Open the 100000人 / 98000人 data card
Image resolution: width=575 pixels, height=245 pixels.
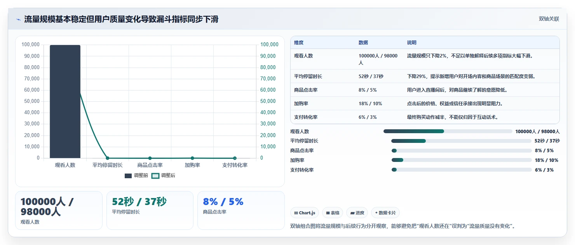coord(59,210)
